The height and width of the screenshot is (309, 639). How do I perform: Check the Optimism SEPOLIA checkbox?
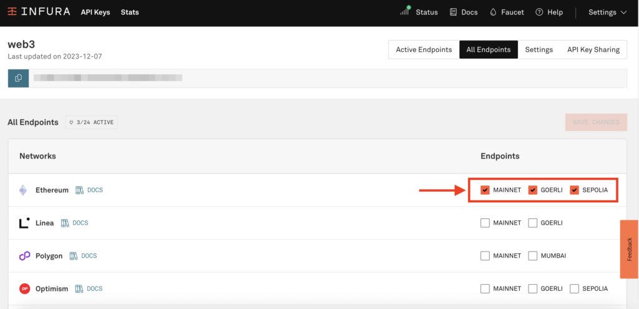[574, 288]
